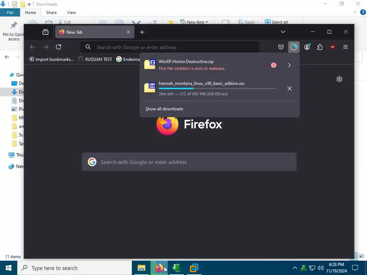
Task: Open Explorer Help question mark icon
Action: pos(363,13)
